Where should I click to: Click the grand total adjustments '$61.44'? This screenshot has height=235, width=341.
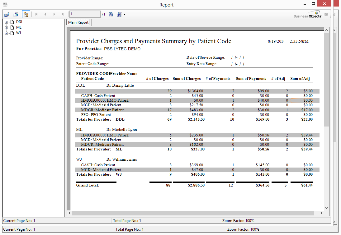coord(307,185)
